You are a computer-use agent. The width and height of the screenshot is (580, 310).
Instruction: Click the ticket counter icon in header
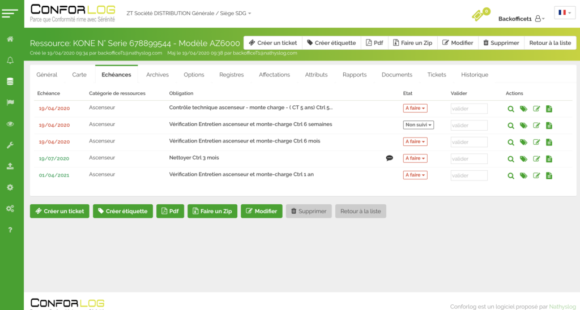click(480, 15)
